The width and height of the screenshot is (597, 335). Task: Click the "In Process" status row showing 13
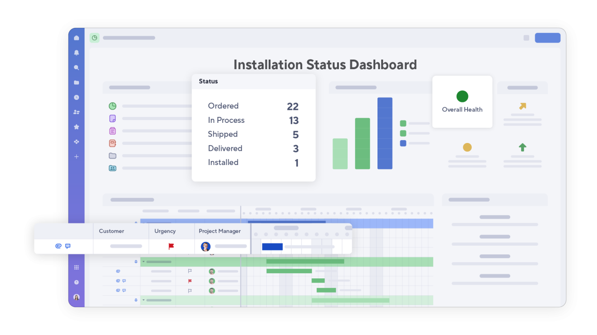(x=253, y=120)
